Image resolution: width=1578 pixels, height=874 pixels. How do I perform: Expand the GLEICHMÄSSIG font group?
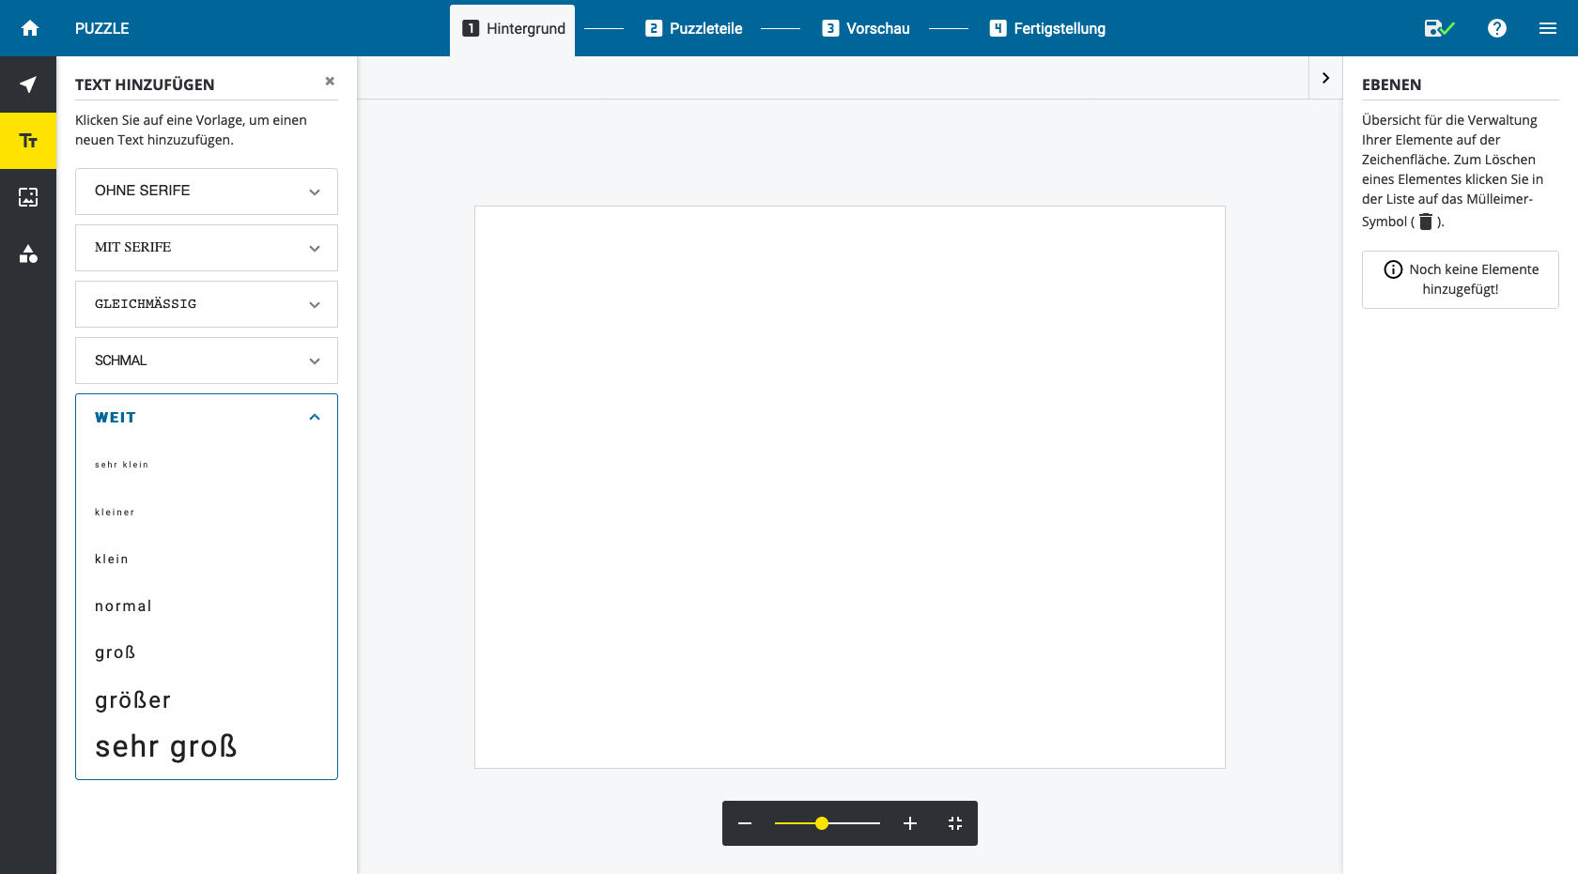(x=207, y=304)
